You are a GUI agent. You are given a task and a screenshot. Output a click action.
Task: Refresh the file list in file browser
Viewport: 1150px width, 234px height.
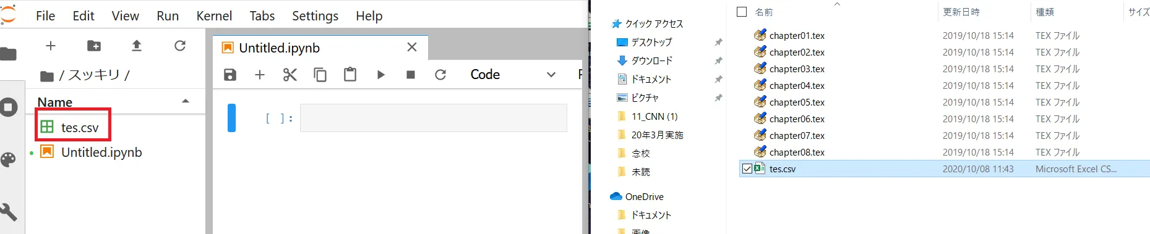pos(180,46)
